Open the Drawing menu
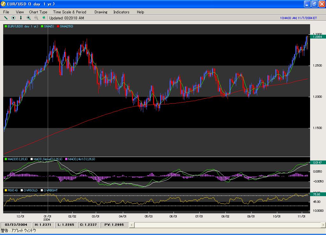Screen dimensions: 326x235 point(101,12)
